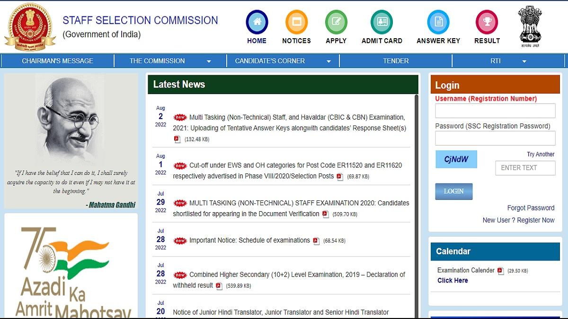The image size is (568, 319).
Task: Open the ADMIT CARD icon
Action: pos(381,21)
